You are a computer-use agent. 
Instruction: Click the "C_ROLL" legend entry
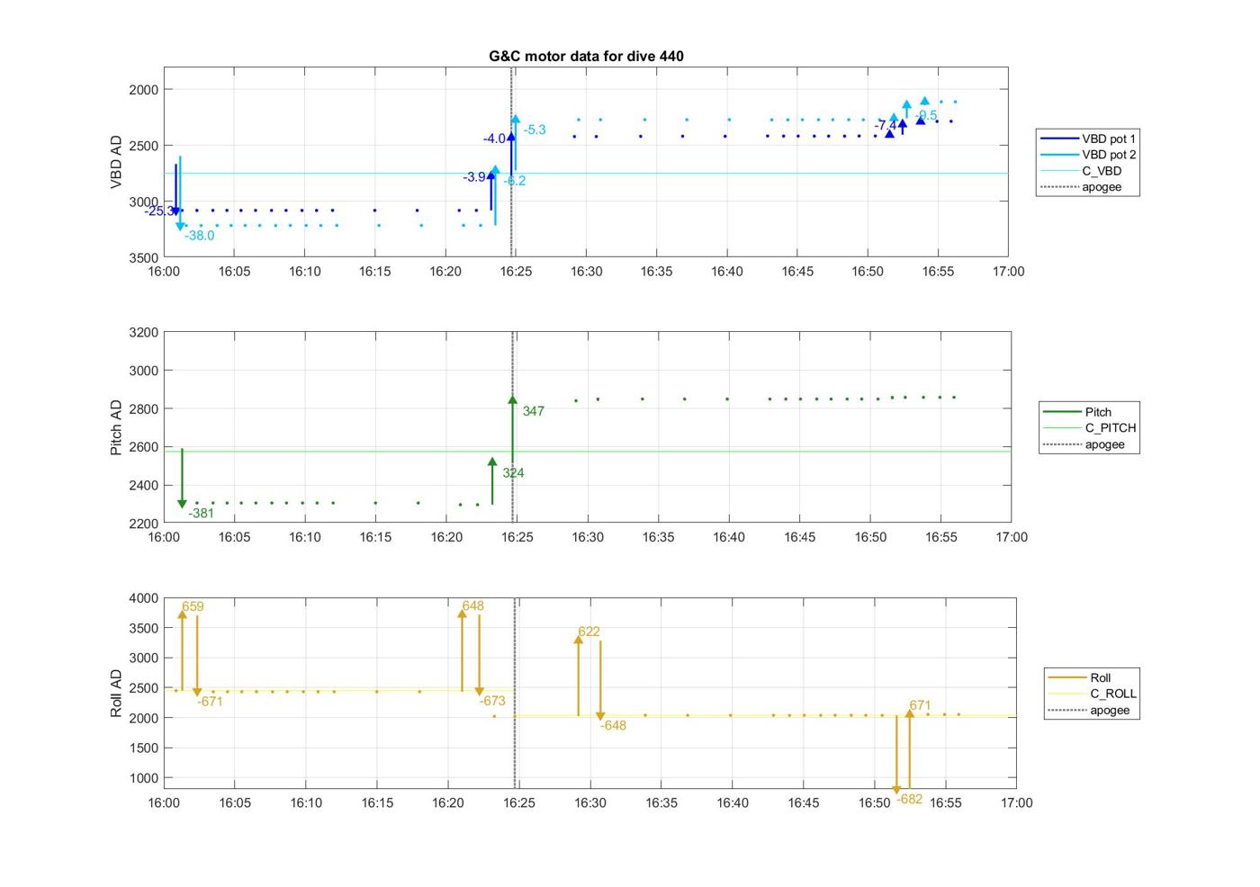[x=1093, y=694]
